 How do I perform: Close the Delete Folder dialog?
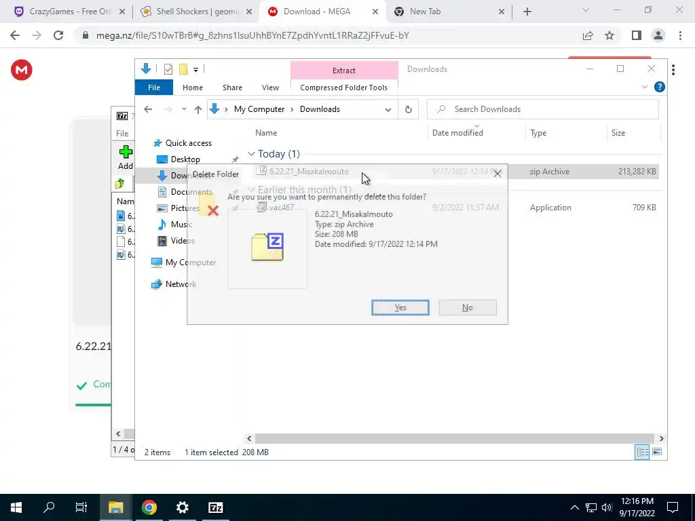click(497, 174)
